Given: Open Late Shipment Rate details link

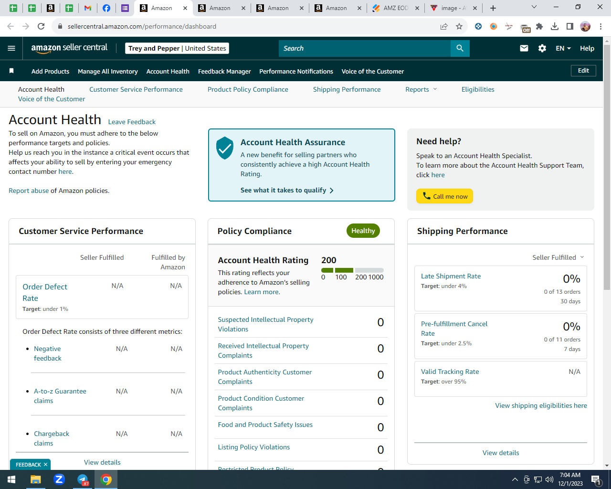Looking at the screenshot, I should (451, 276).
